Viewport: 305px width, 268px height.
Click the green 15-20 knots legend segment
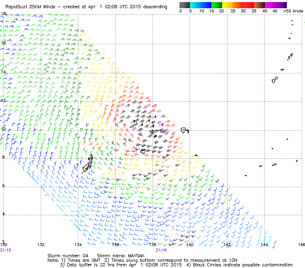click(x=217, y=5)
